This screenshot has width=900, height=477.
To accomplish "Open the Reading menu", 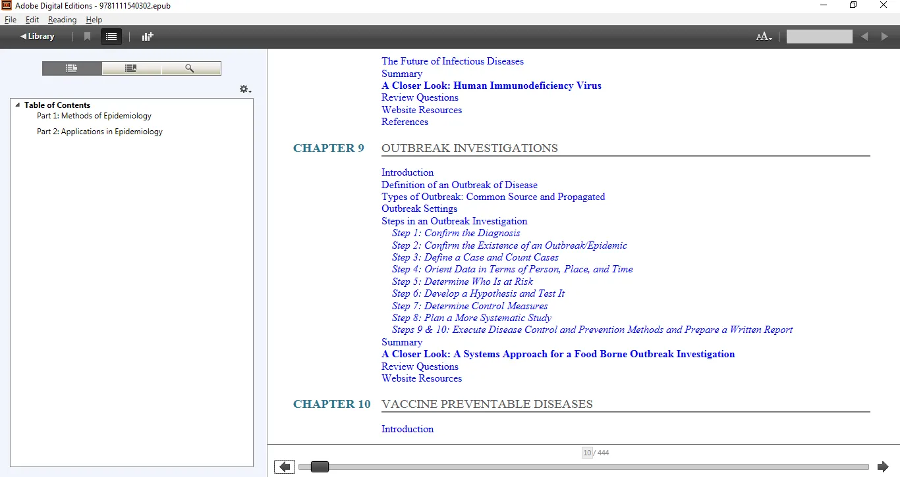I will point(63,20).
